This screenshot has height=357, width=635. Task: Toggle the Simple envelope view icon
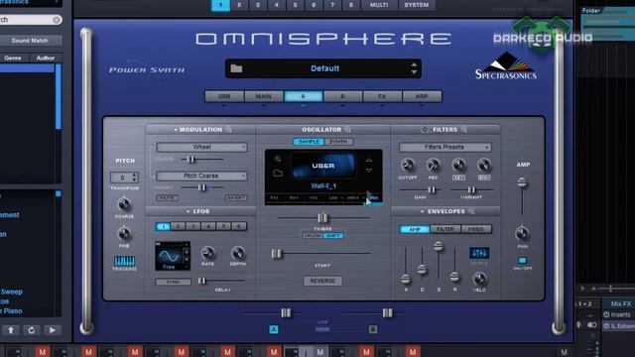479,253
